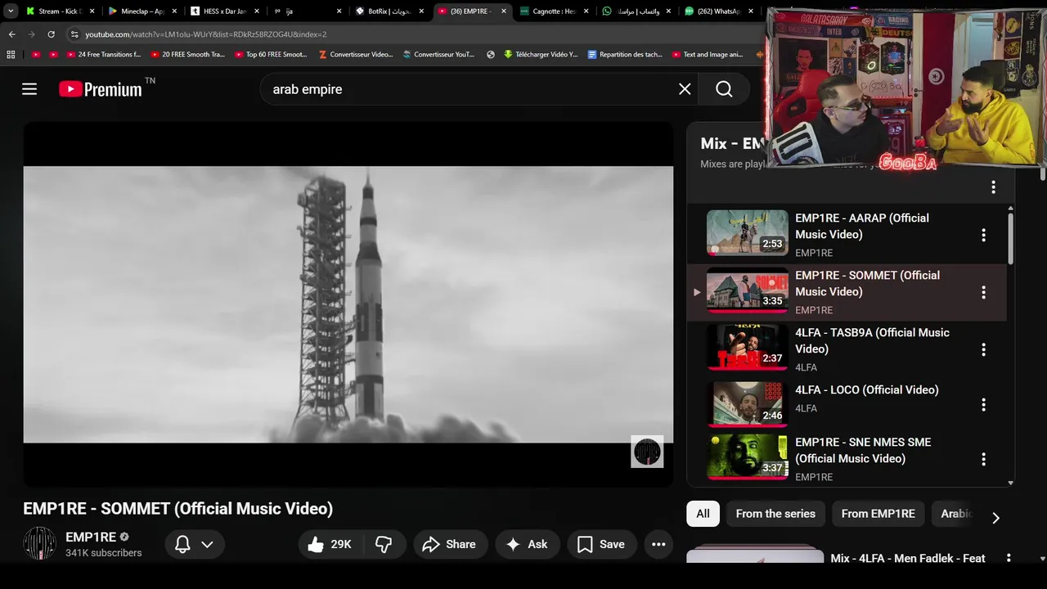Viewport: 1047px width, 589px height.
Task: Open Mix playlist options menu
Action: click(993, 187)
